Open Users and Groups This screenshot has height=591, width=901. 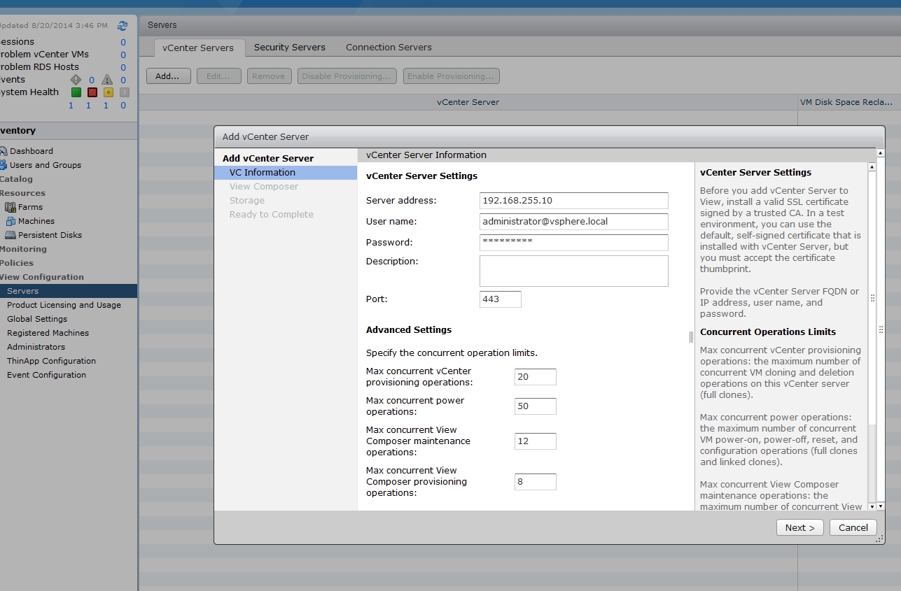[x=45, y=165]
